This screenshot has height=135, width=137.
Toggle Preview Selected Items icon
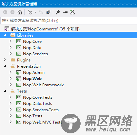(x=65, y=12)
